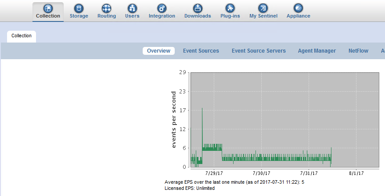This screenshot has height=196, width=385.
Task: Open the Users icon
Action: 132,8
